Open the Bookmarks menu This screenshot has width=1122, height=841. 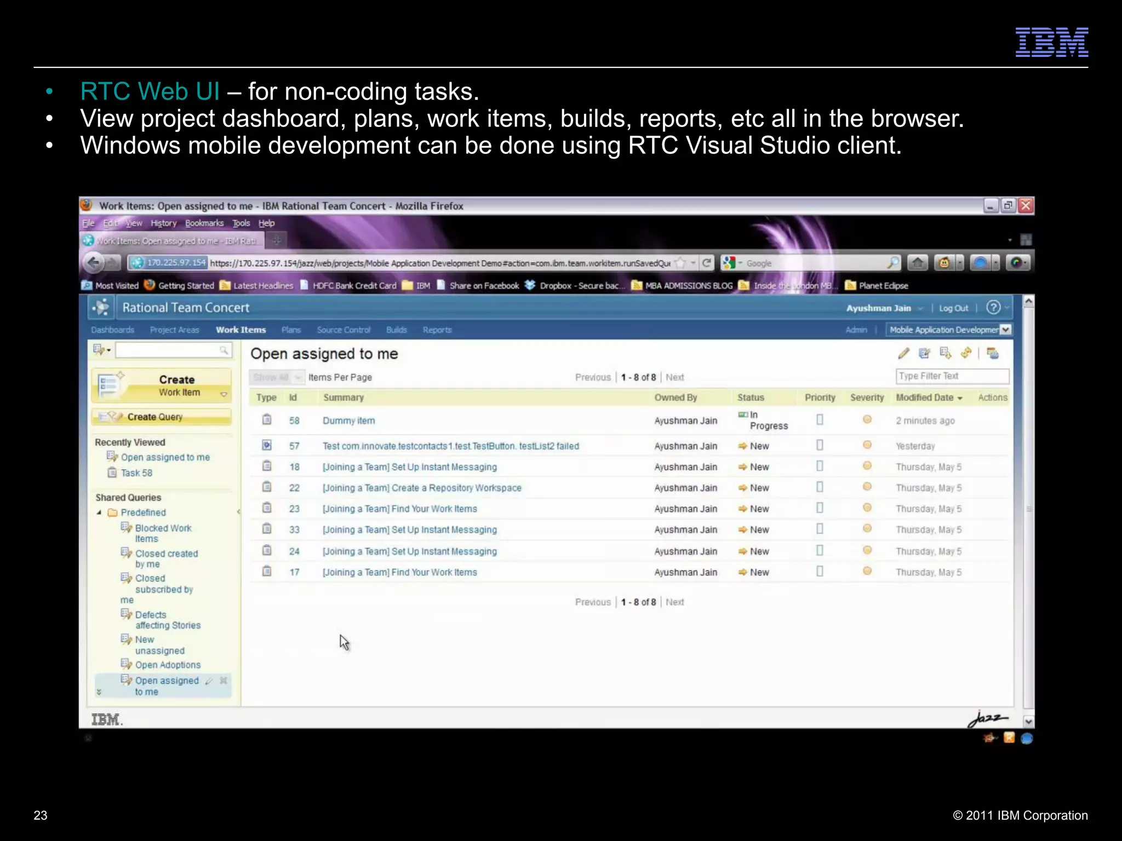click(204, 223)
